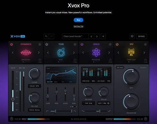The height and width of the screenshot is (124, 157).
Task: Click the Dynamics solo S icon
Action: click(40, 44)
